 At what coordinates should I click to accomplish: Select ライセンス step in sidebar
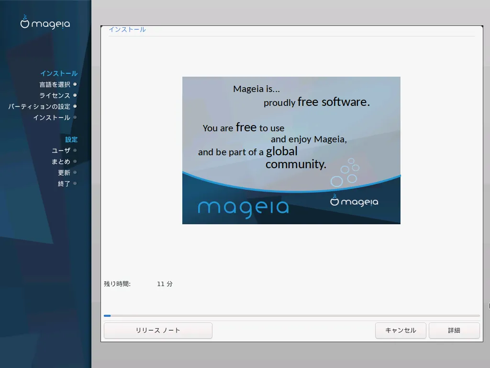(55, 95)
